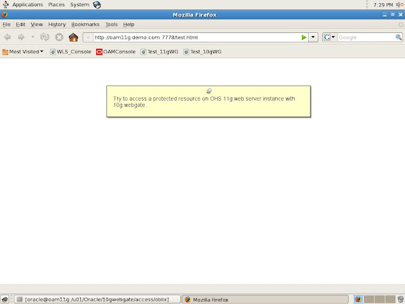
Task: Open the File menu
Action: (6, 24)
